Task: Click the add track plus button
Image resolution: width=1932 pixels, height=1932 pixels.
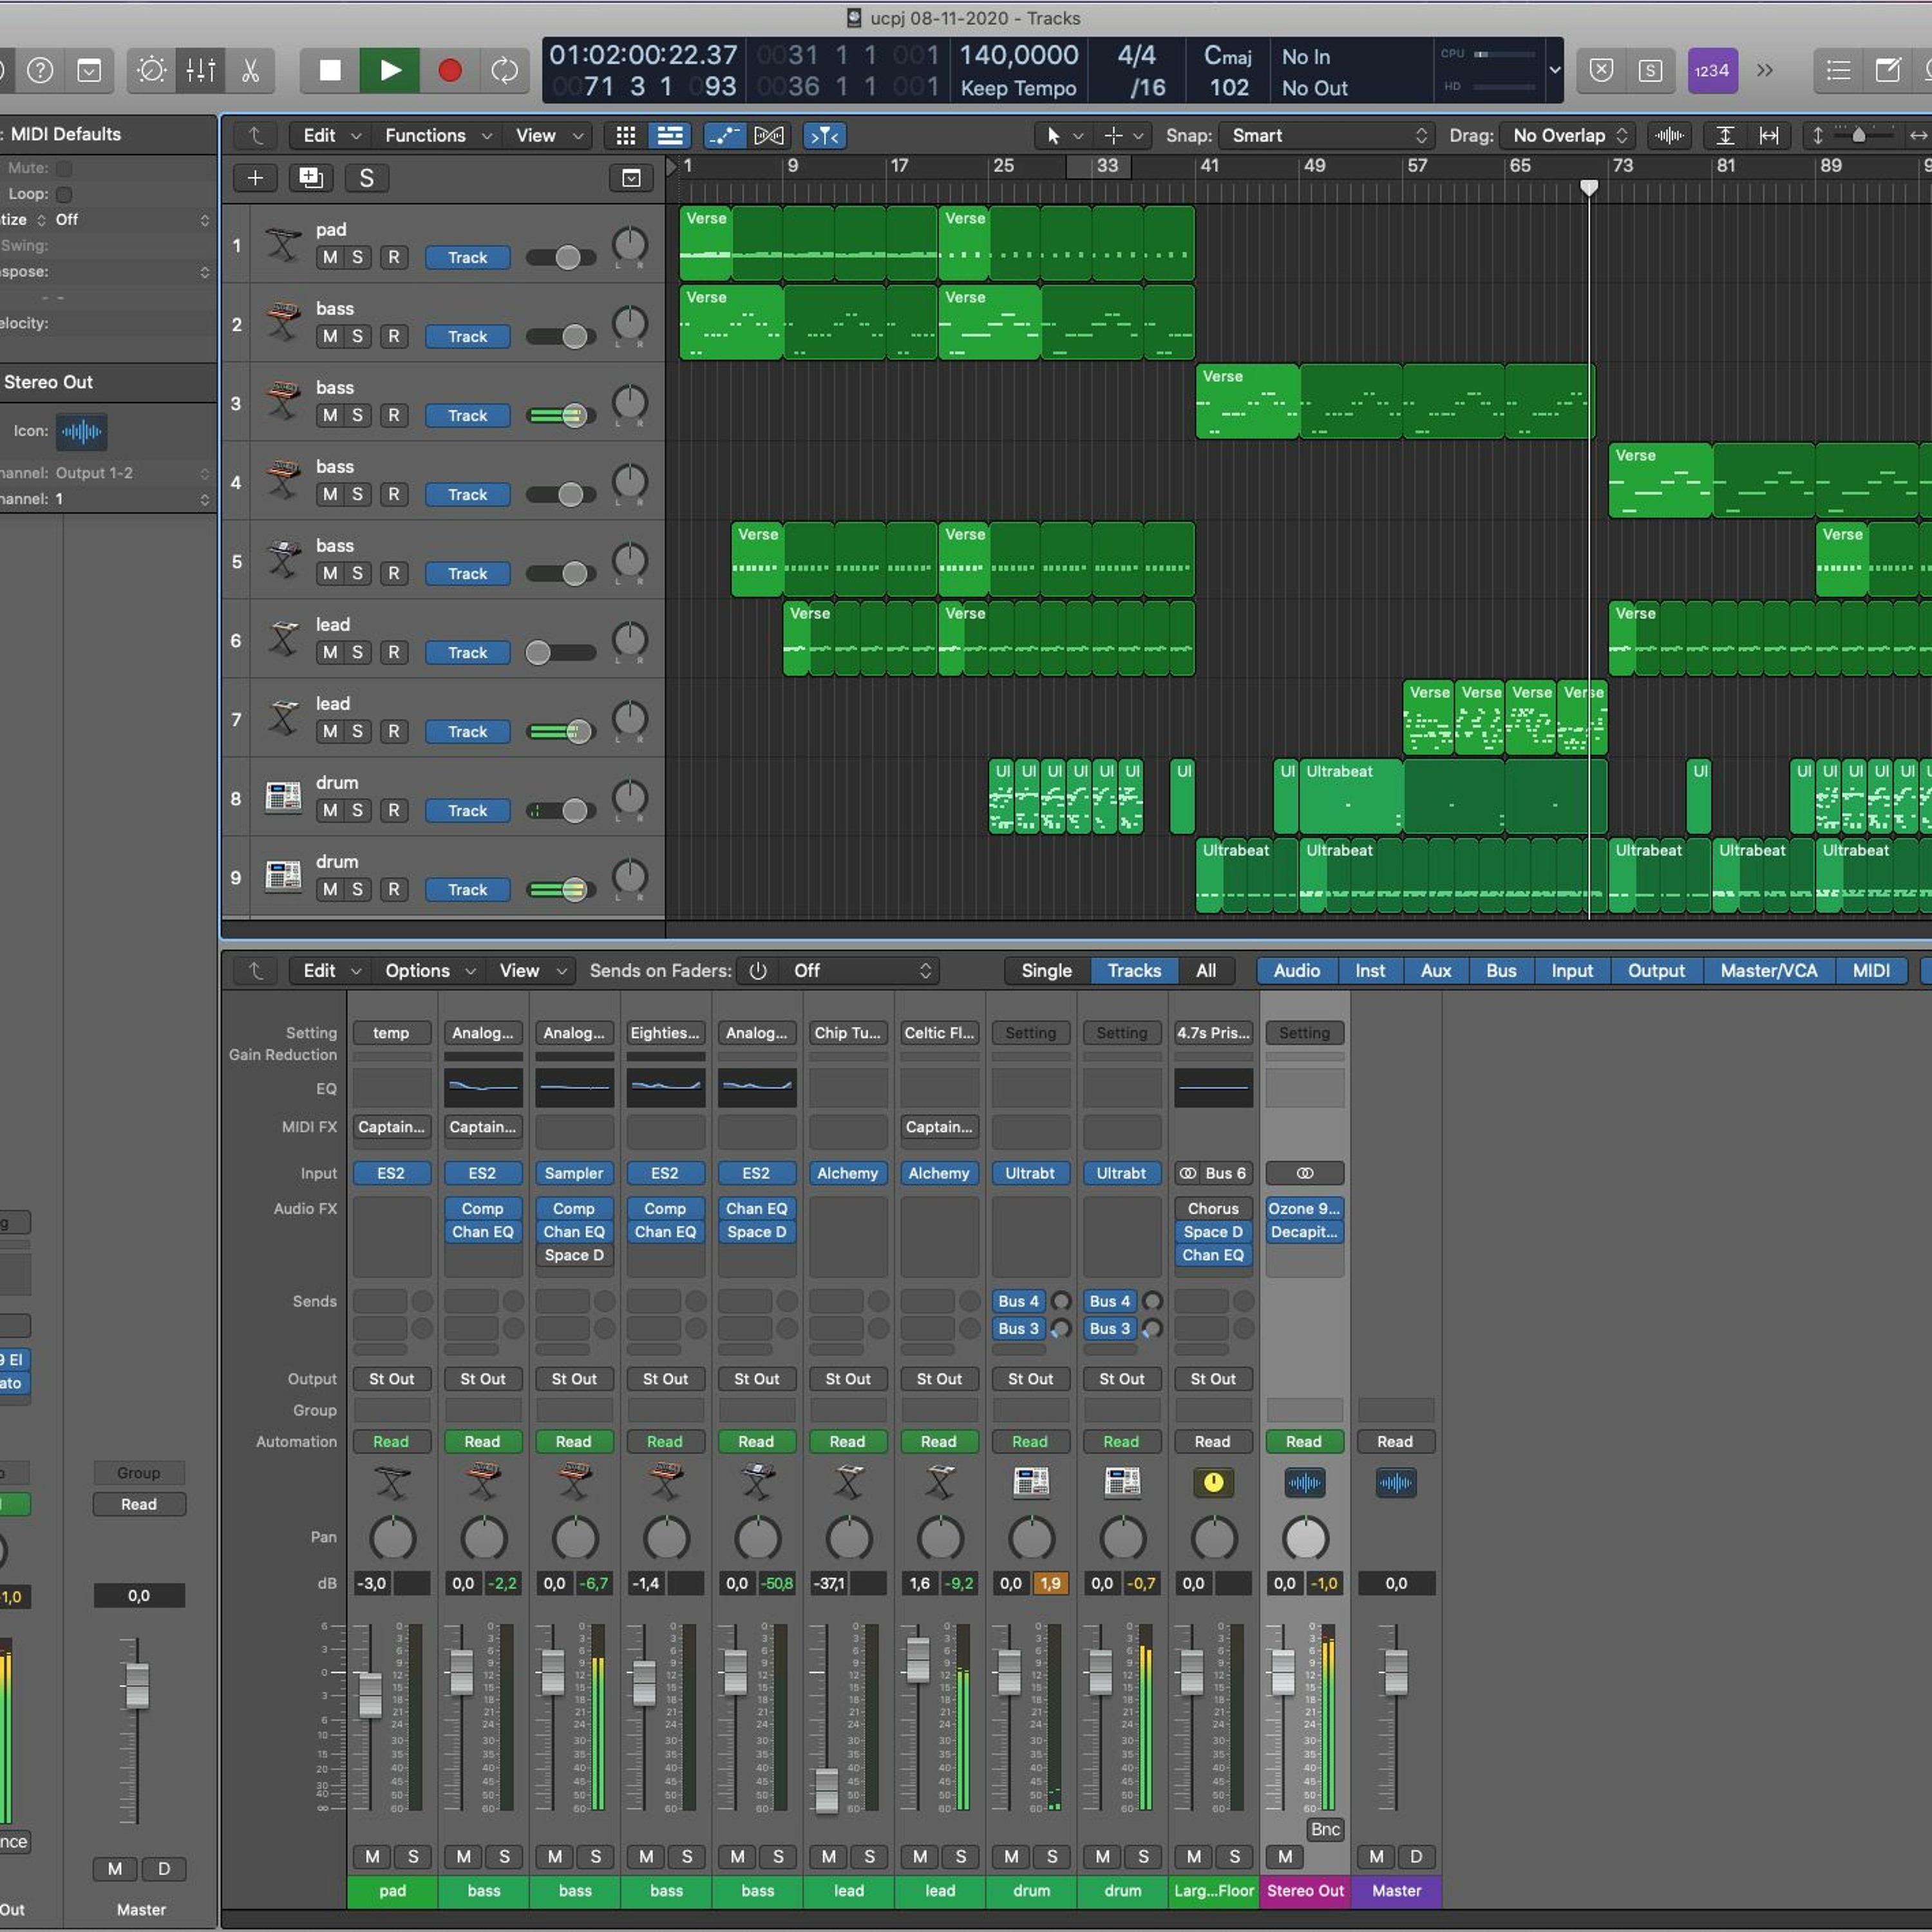Action: pyautogui.click(x=255, y=178)
